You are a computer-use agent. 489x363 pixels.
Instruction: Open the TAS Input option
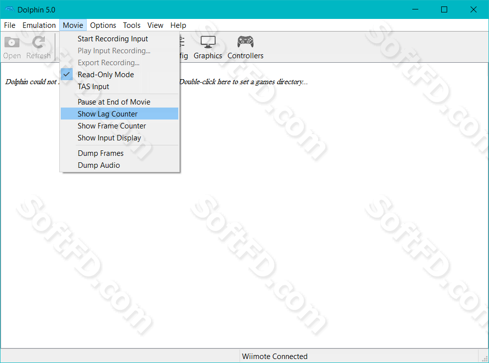[x=120, y=87]
